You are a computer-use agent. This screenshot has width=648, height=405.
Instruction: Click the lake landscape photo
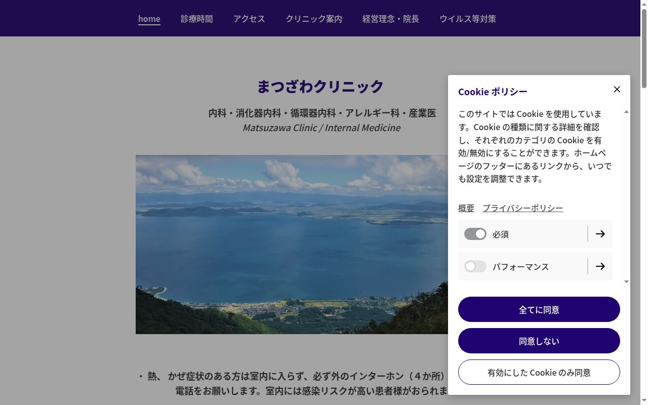[x=292, y=245]
